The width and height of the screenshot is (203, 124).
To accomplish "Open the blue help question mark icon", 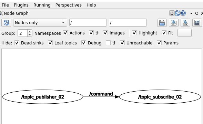I will (x=183, y=13).
